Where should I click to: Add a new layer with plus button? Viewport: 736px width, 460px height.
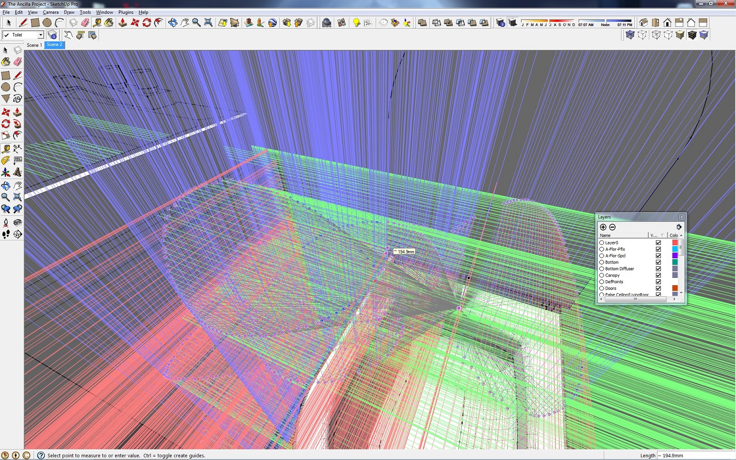(x=603, y=227)
